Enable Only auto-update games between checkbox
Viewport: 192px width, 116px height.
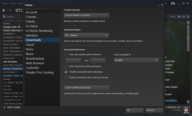tap(66, 55)
